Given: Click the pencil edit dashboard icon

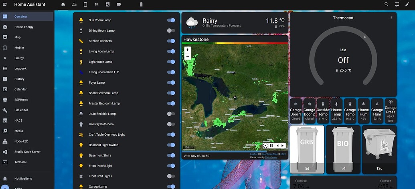Looking at the screenshot, I should click(407, 4).
